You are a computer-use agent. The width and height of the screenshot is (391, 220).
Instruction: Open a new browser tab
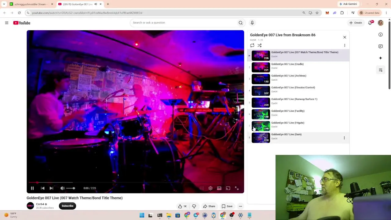coord(108,4)
